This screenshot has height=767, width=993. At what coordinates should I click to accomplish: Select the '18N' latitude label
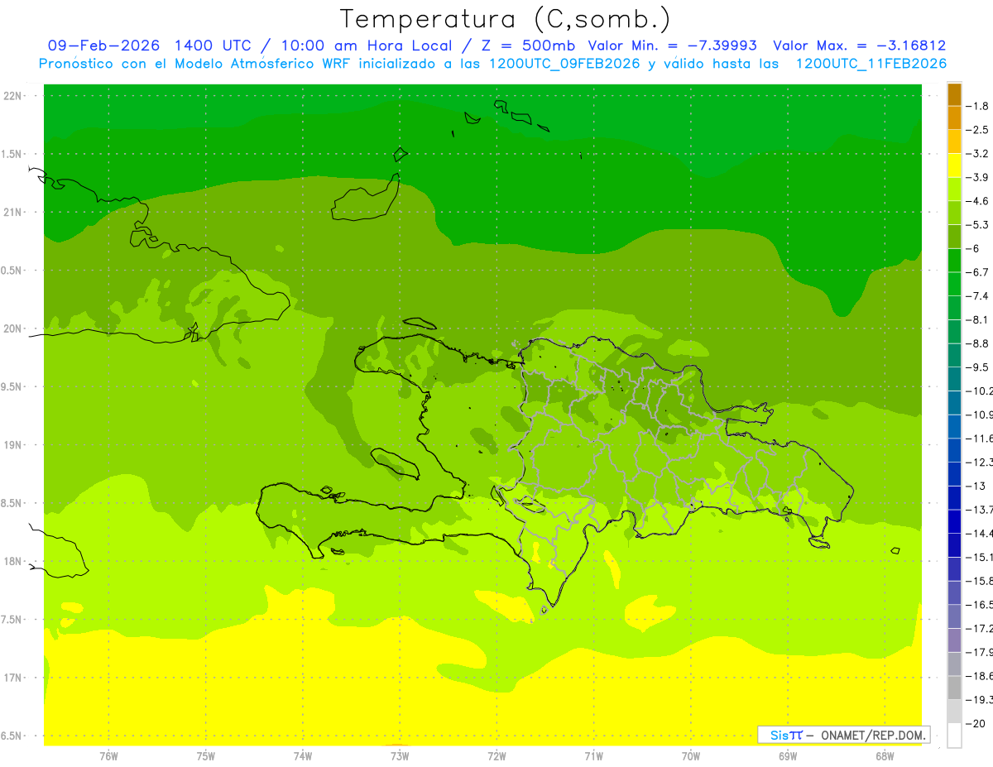pyautogui.click(x=14, y=561)
